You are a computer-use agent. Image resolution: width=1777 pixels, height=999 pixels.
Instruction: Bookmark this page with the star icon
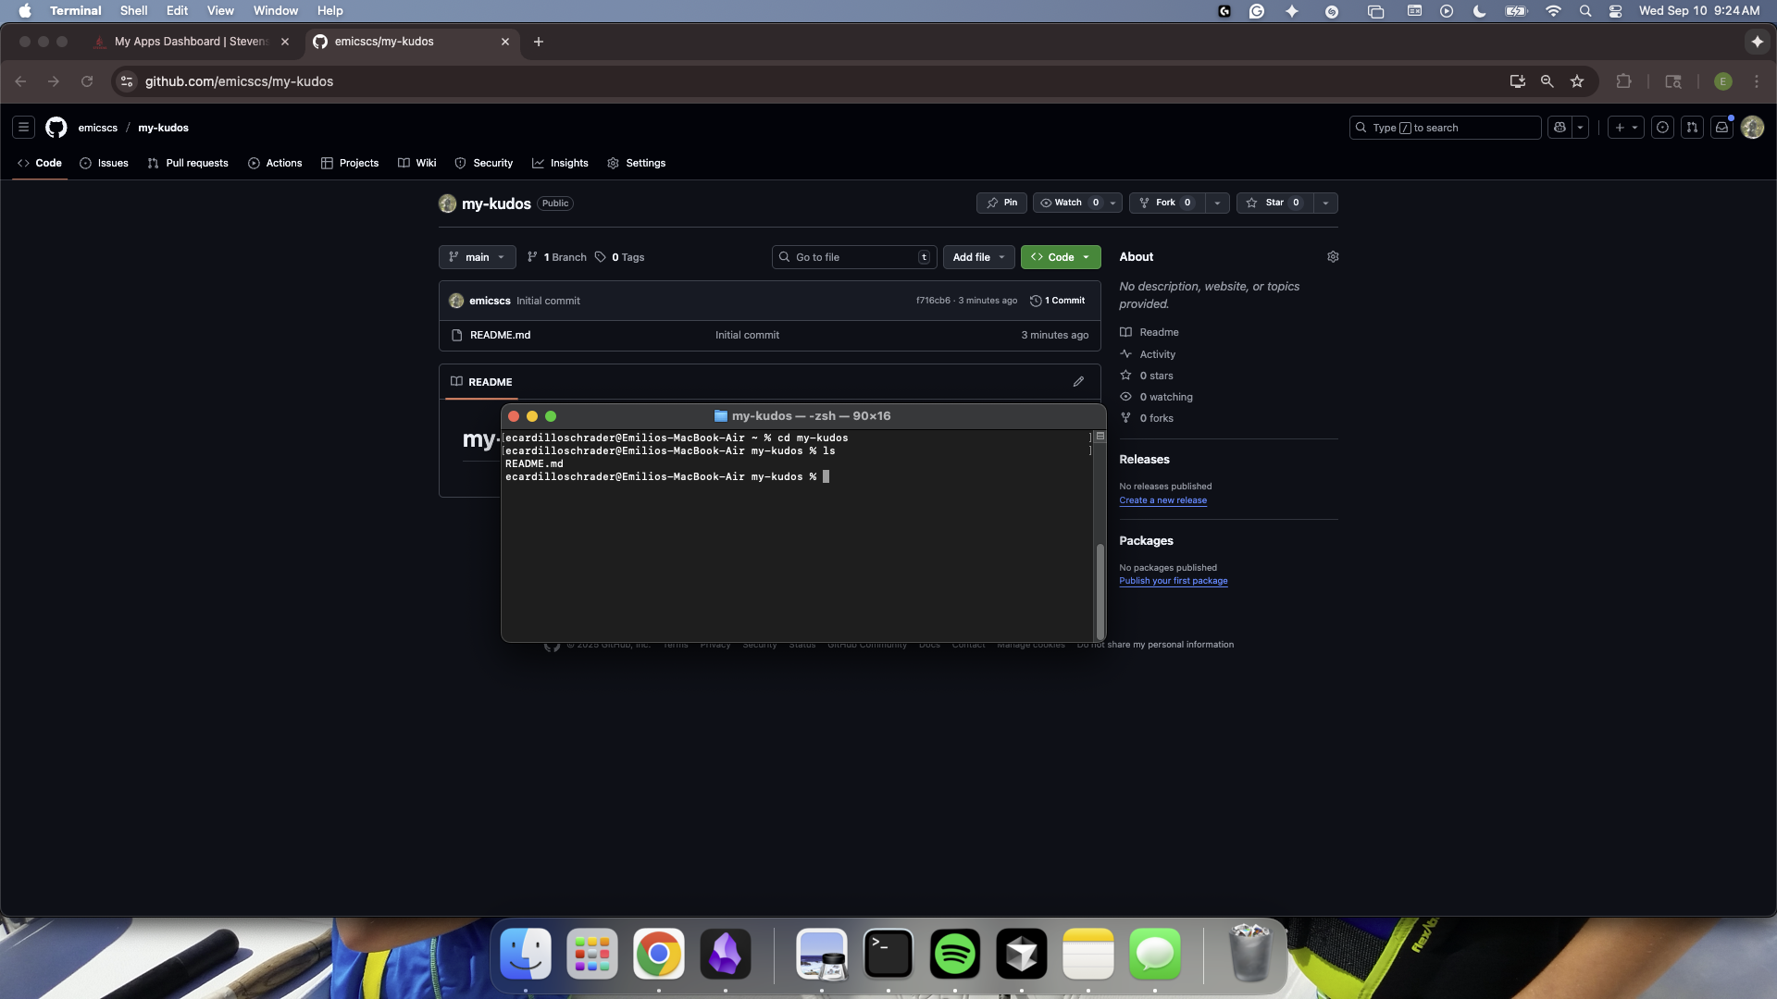coord(1577,81)
